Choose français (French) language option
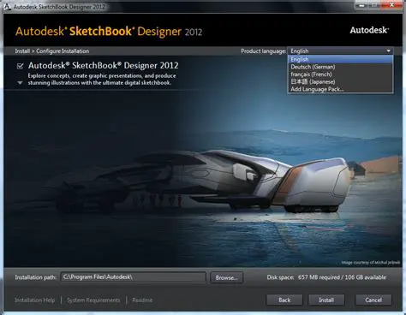Image resolution: width=406 pixels, height=315 pixels. coord(340,74)
